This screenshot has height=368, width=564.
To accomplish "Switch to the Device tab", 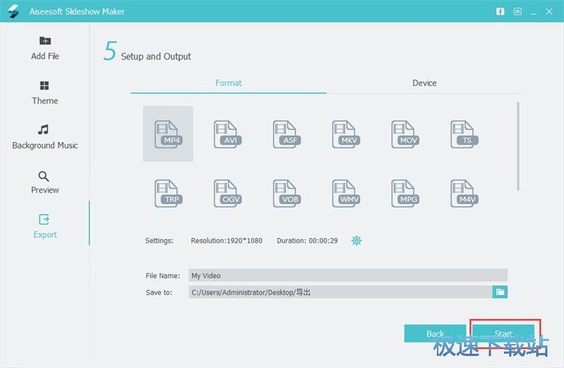I will [x=424, y=83].
